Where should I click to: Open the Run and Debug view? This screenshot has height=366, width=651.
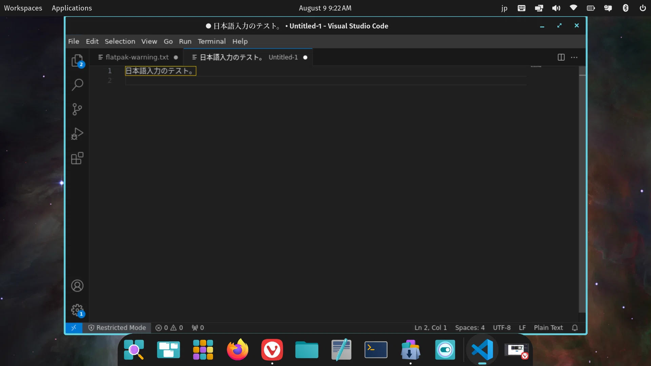point(77,134)
